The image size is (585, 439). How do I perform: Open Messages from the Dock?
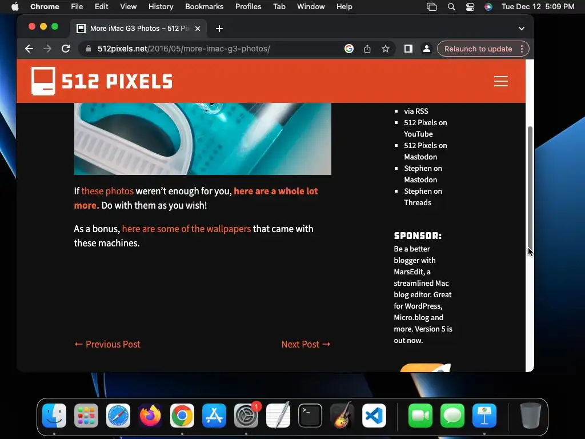pos(452,416)
